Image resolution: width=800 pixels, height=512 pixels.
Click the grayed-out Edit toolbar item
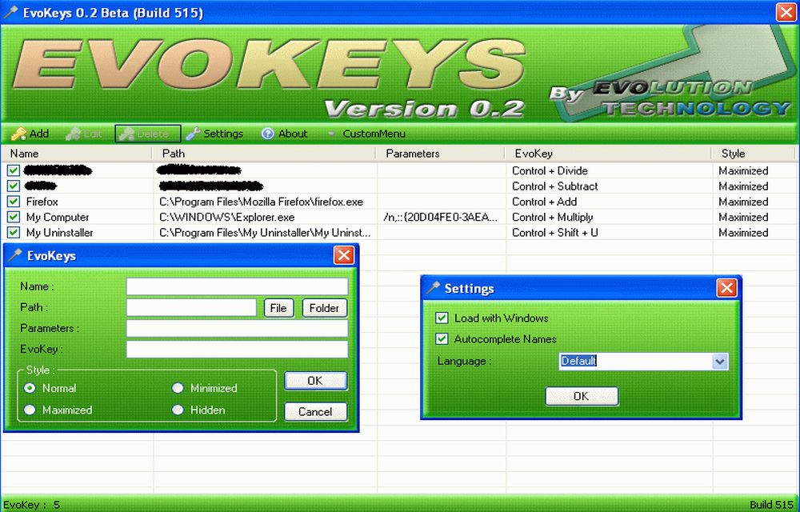pyautogui.click(x=84, y=134)
